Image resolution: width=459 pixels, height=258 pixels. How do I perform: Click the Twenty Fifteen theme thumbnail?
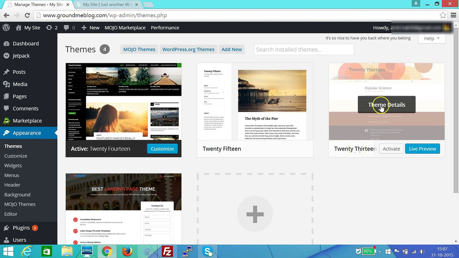[255, 102]
